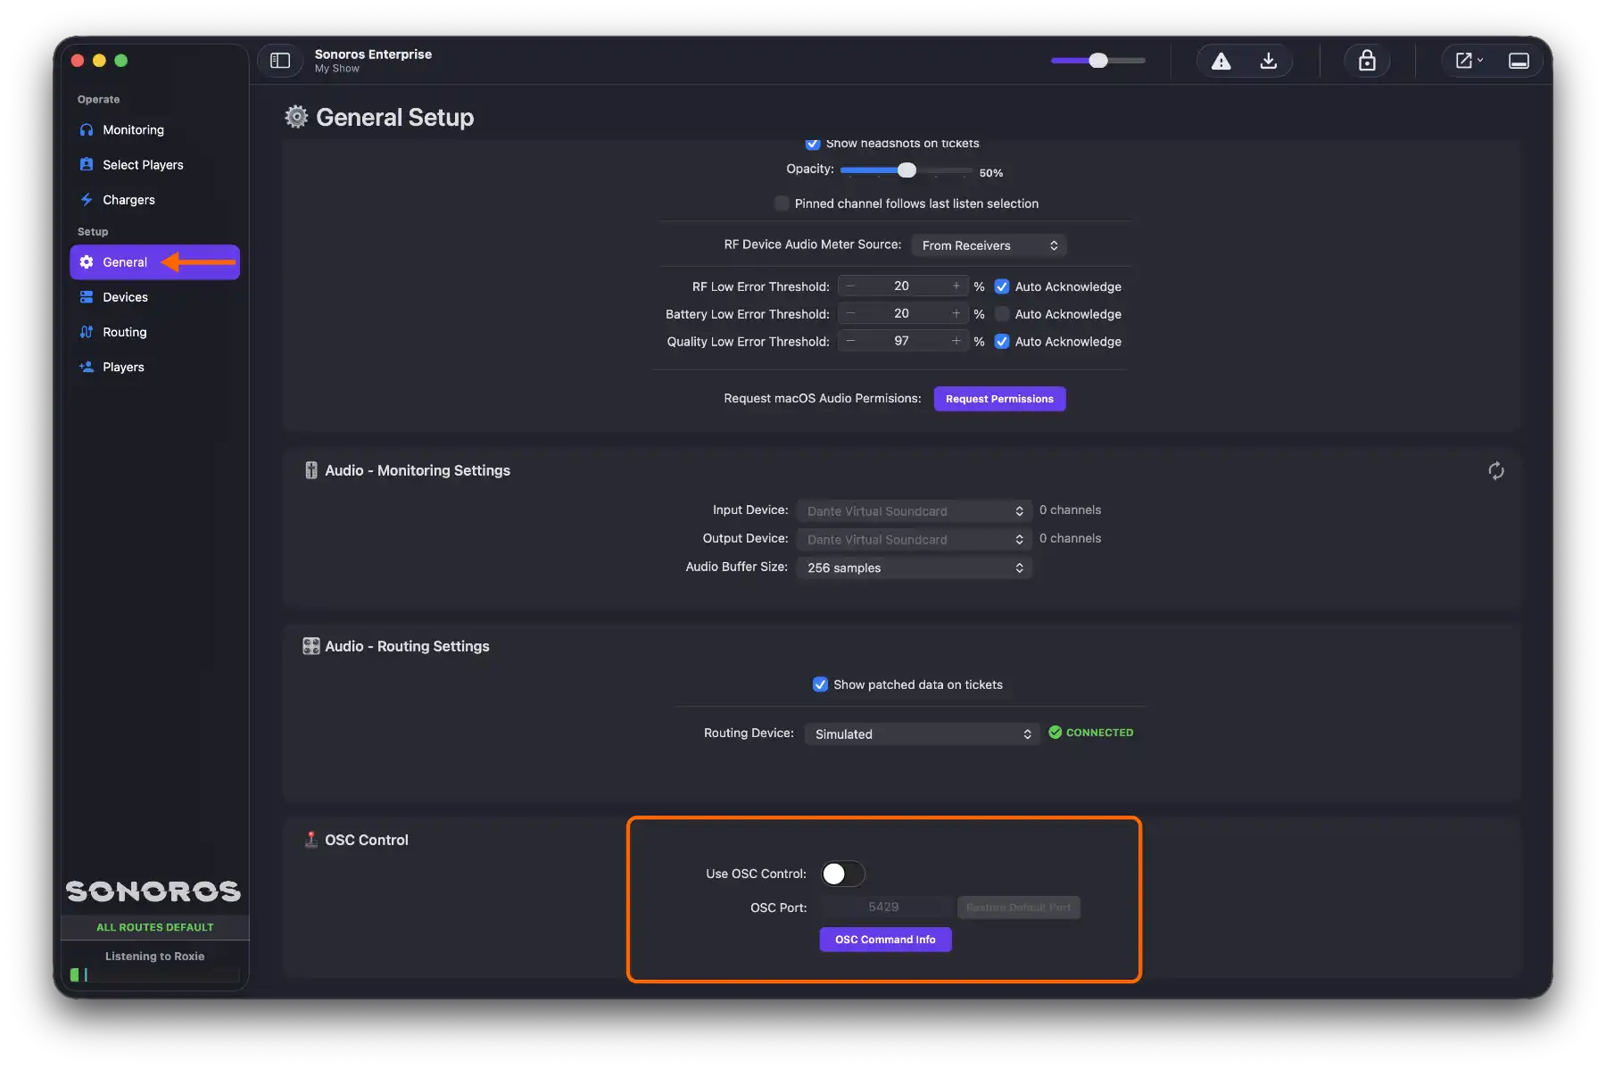The image size is (1606, 1069).
Task: Click the lock icon in toolbar
Action: (1367, 61)
